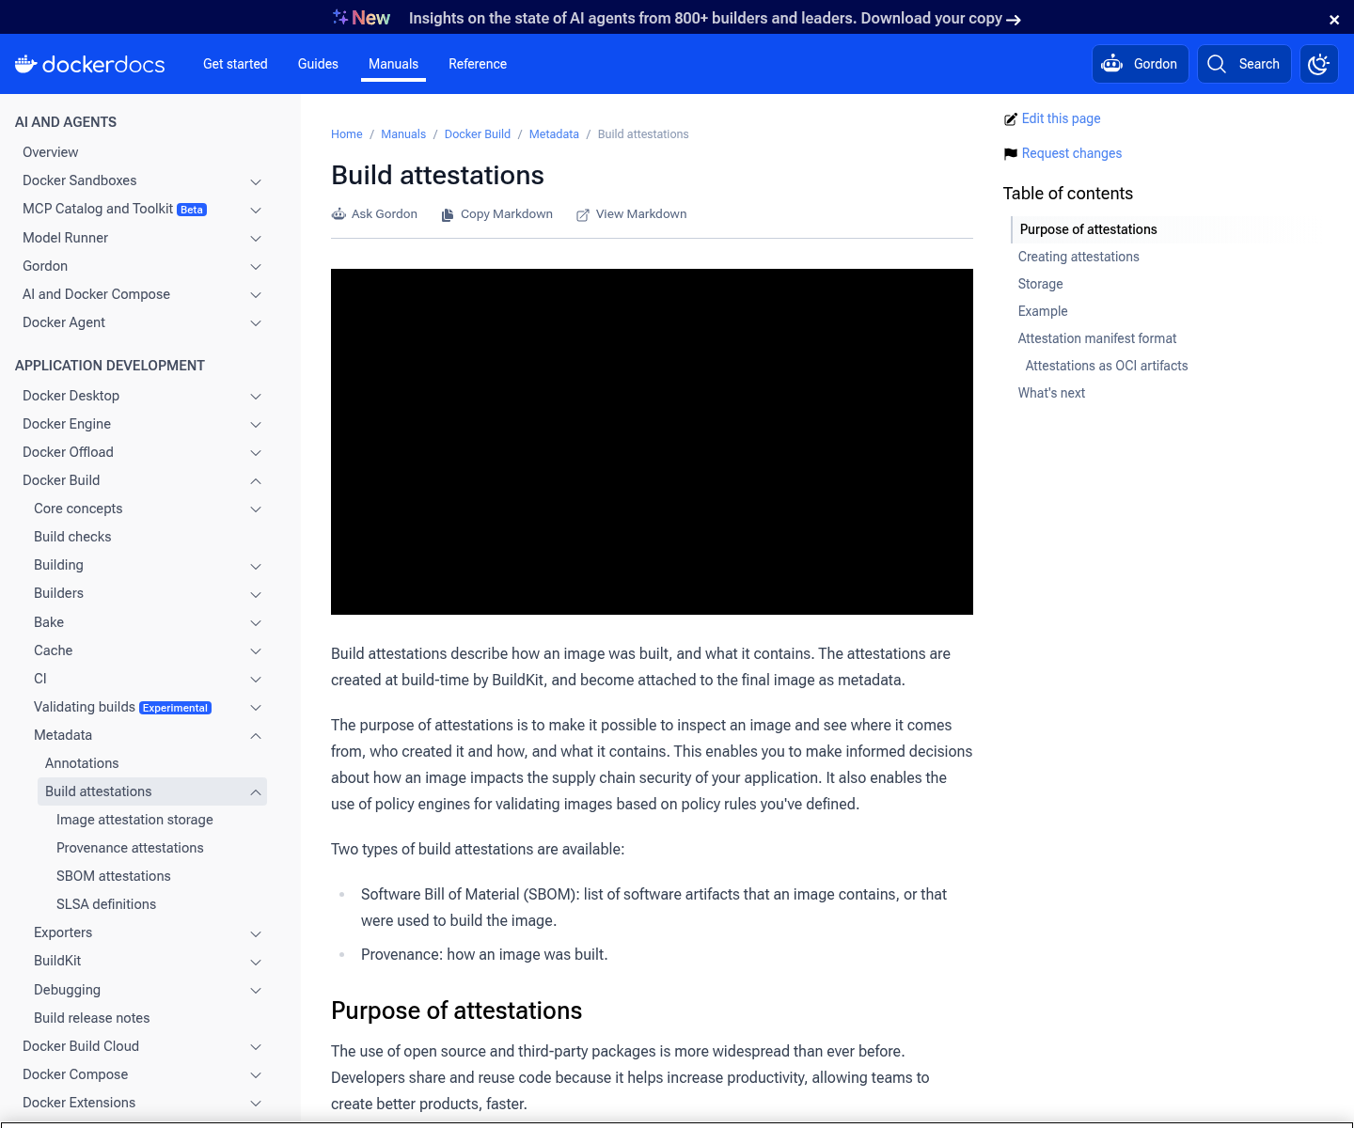Image resolution: width=1354 pixels, height=1128 pixels.
Task: Click the View Markdown external-link icon
Action: [583, 214]
